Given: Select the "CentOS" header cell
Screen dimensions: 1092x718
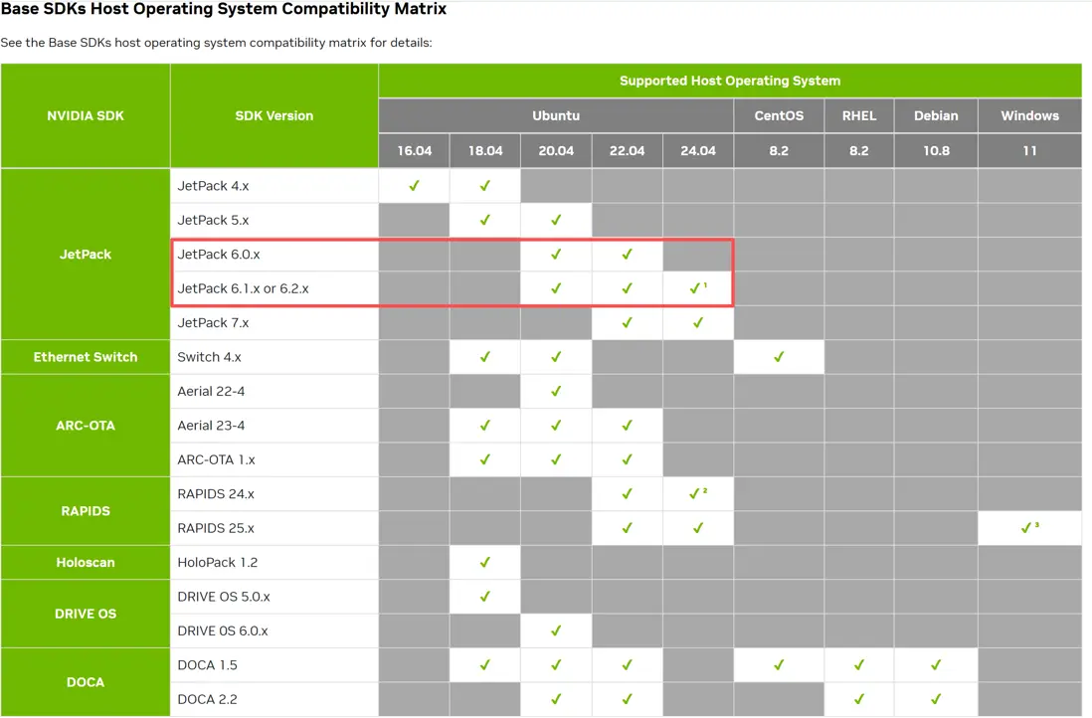Looking at the screenshot, I should pos(779,115).
